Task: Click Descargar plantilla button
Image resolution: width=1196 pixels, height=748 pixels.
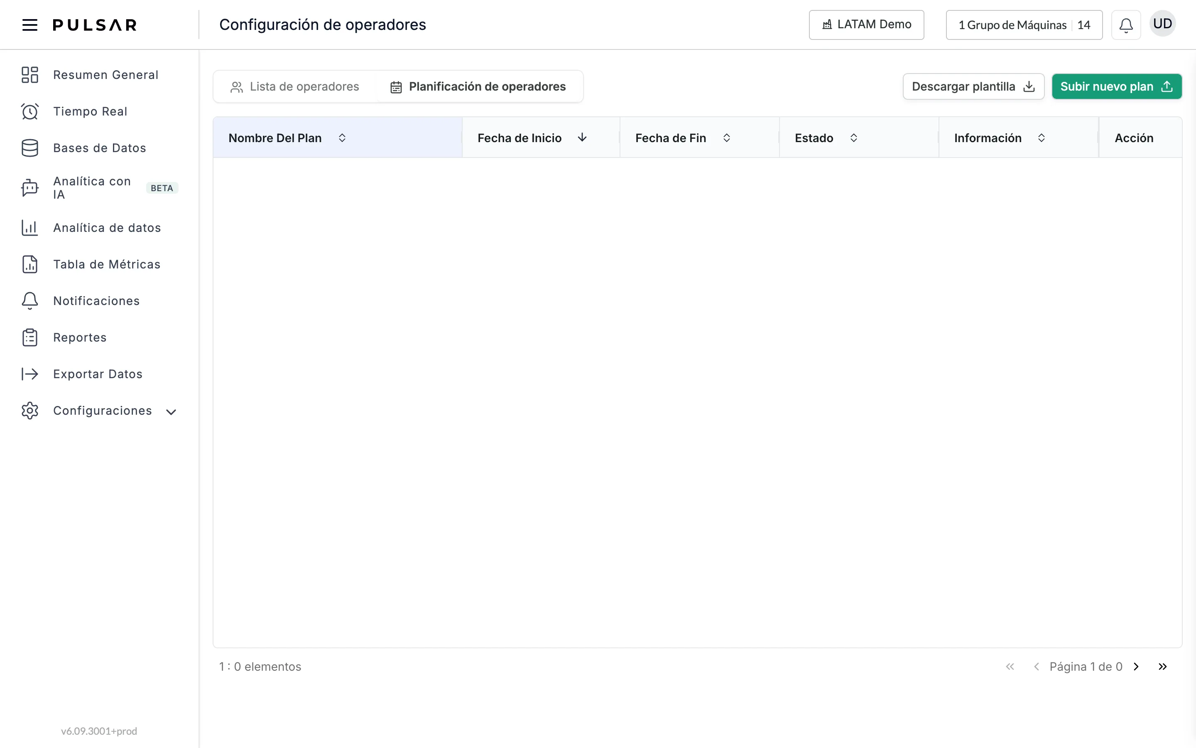Action: [973, 86]
